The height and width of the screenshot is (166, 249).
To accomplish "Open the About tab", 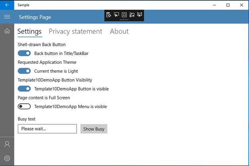I will click(119, 31).
